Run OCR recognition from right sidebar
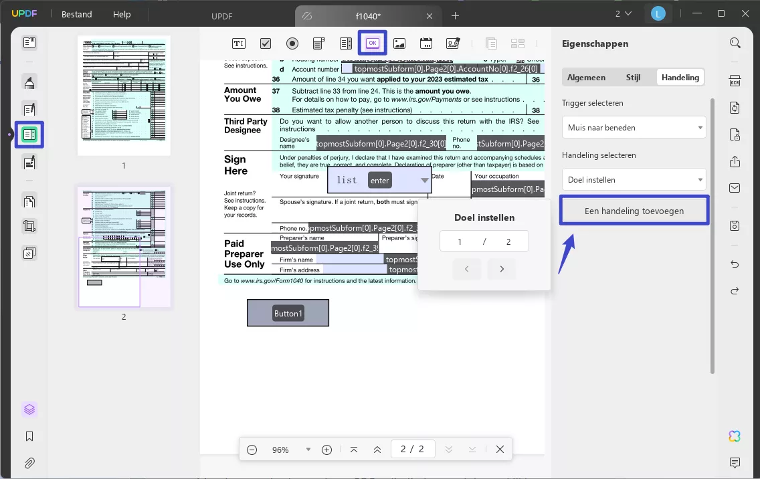Image resolution: width=760 pixels, height=479 pixels. [x=735, y=80]
